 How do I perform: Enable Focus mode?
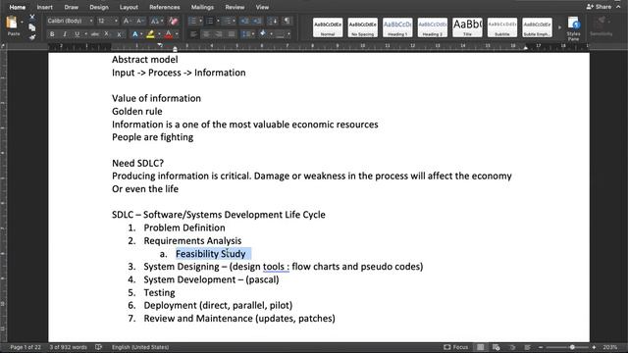coord(455,347)
